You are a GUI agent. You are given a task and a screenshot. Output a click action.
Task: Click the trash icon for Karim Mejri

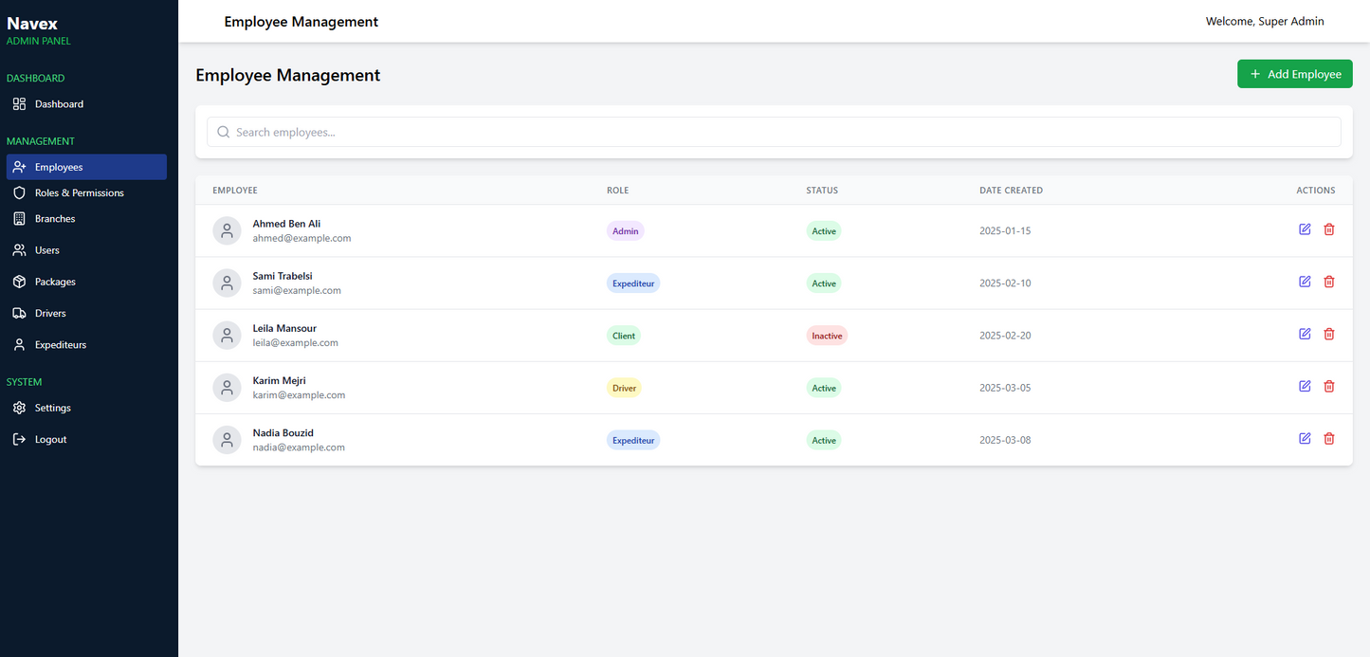[1328, 386]
